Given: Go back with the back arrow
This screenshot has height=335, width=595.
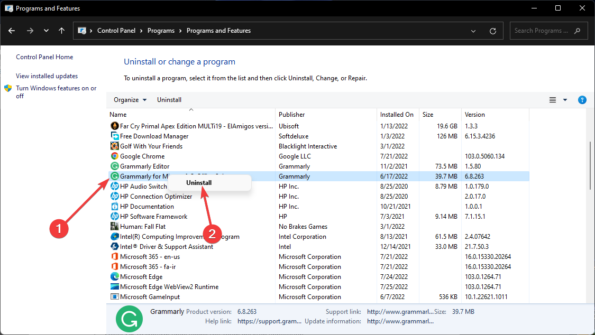Looking at the screenshot, I should [x=12, y=31].
